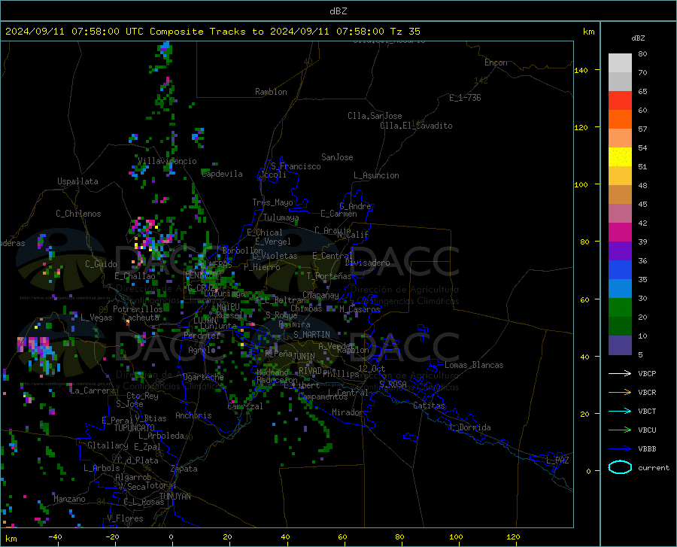This screenshot has height=547, width=677.
Task: Click the Divisadero map label
Action: coord(367,263)
